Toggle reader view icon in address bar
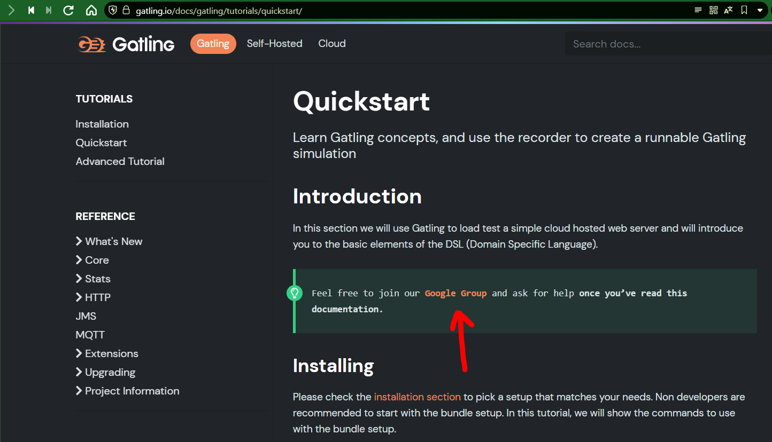 click(698, 10)
